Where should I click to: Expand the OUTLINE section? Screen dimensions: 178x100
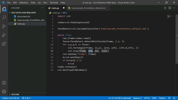click(x=10, y=94)
